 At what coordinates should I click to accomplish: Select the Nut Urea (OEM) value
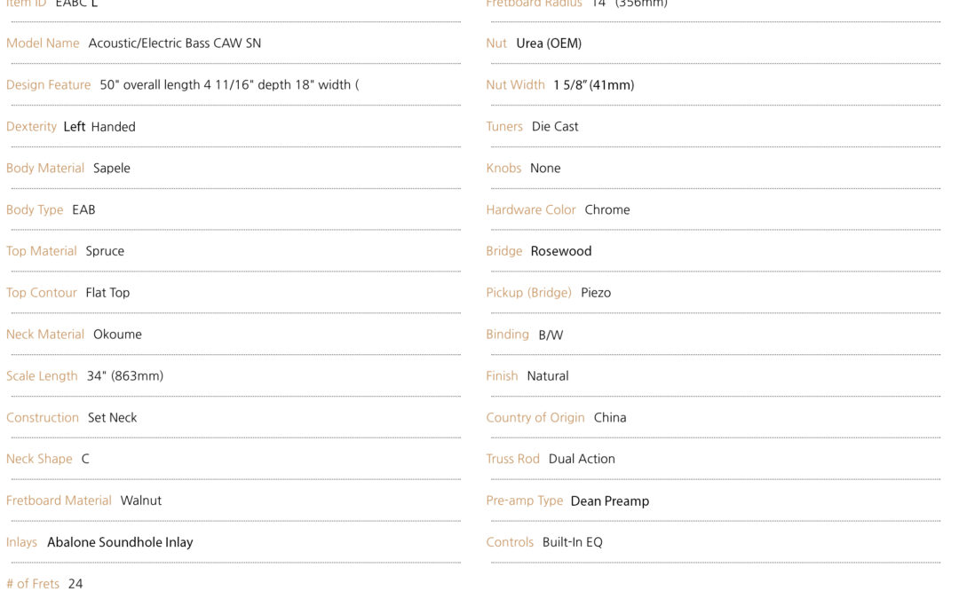[550, 43]
